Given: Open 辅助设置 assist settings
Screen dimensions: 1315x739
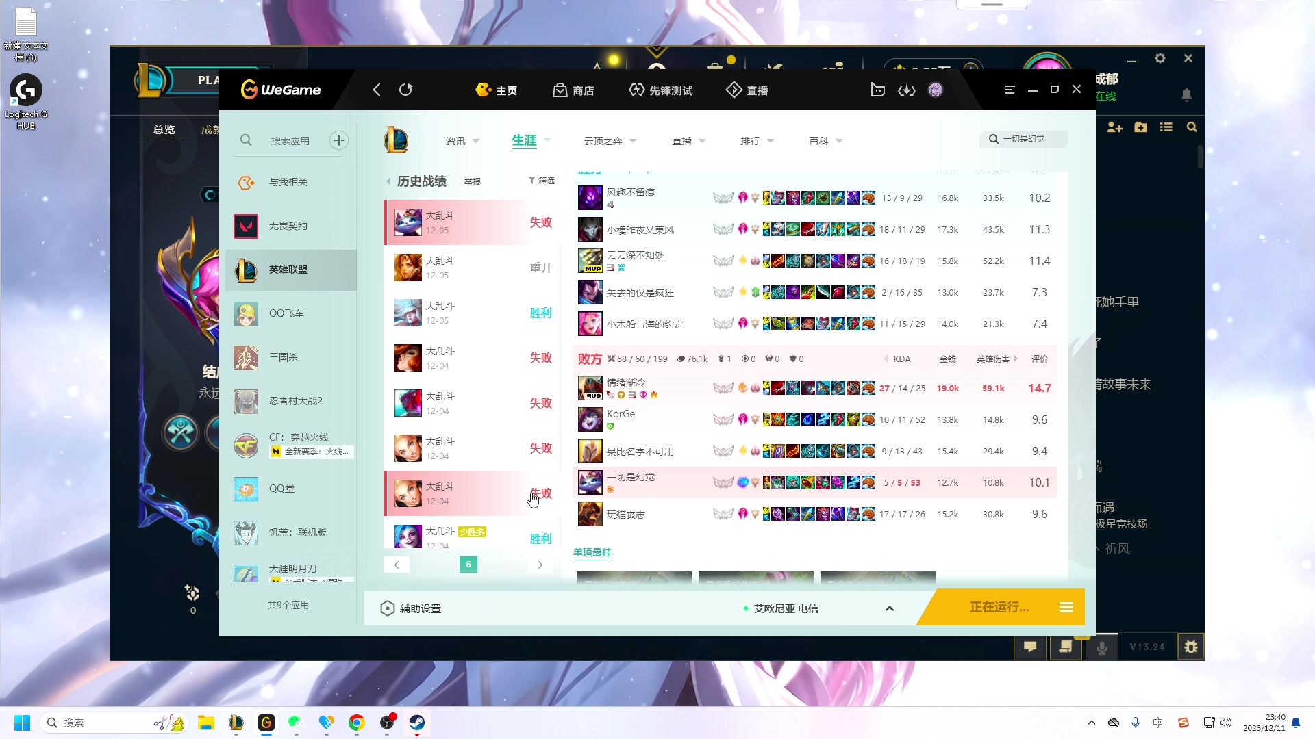Looking at the screenshot, I should point(411,608).
